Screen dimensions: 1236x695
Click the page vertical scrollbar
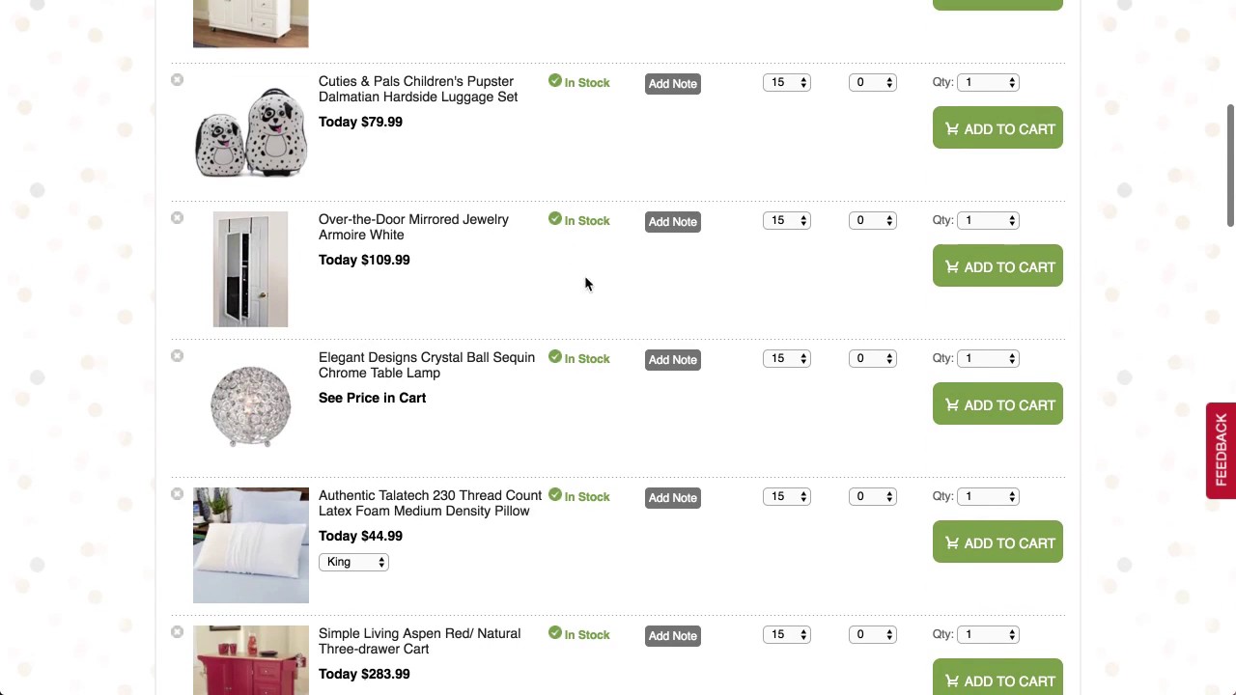coord(1230,166)
